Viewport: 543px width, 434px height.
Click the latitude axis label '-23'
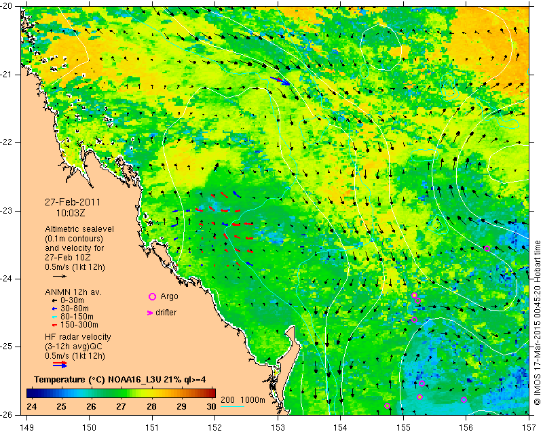point(7,211)
